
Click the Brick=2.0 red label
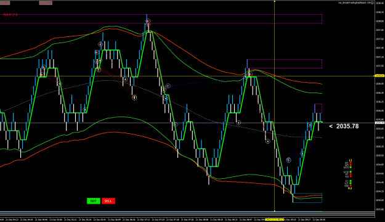pyautogui.click(x=10, y=15)
